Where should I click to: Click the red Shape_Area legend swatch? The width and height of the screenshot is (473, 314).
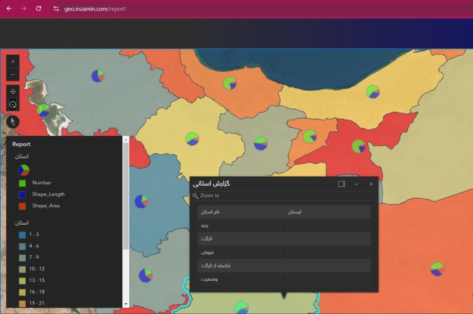22,206
